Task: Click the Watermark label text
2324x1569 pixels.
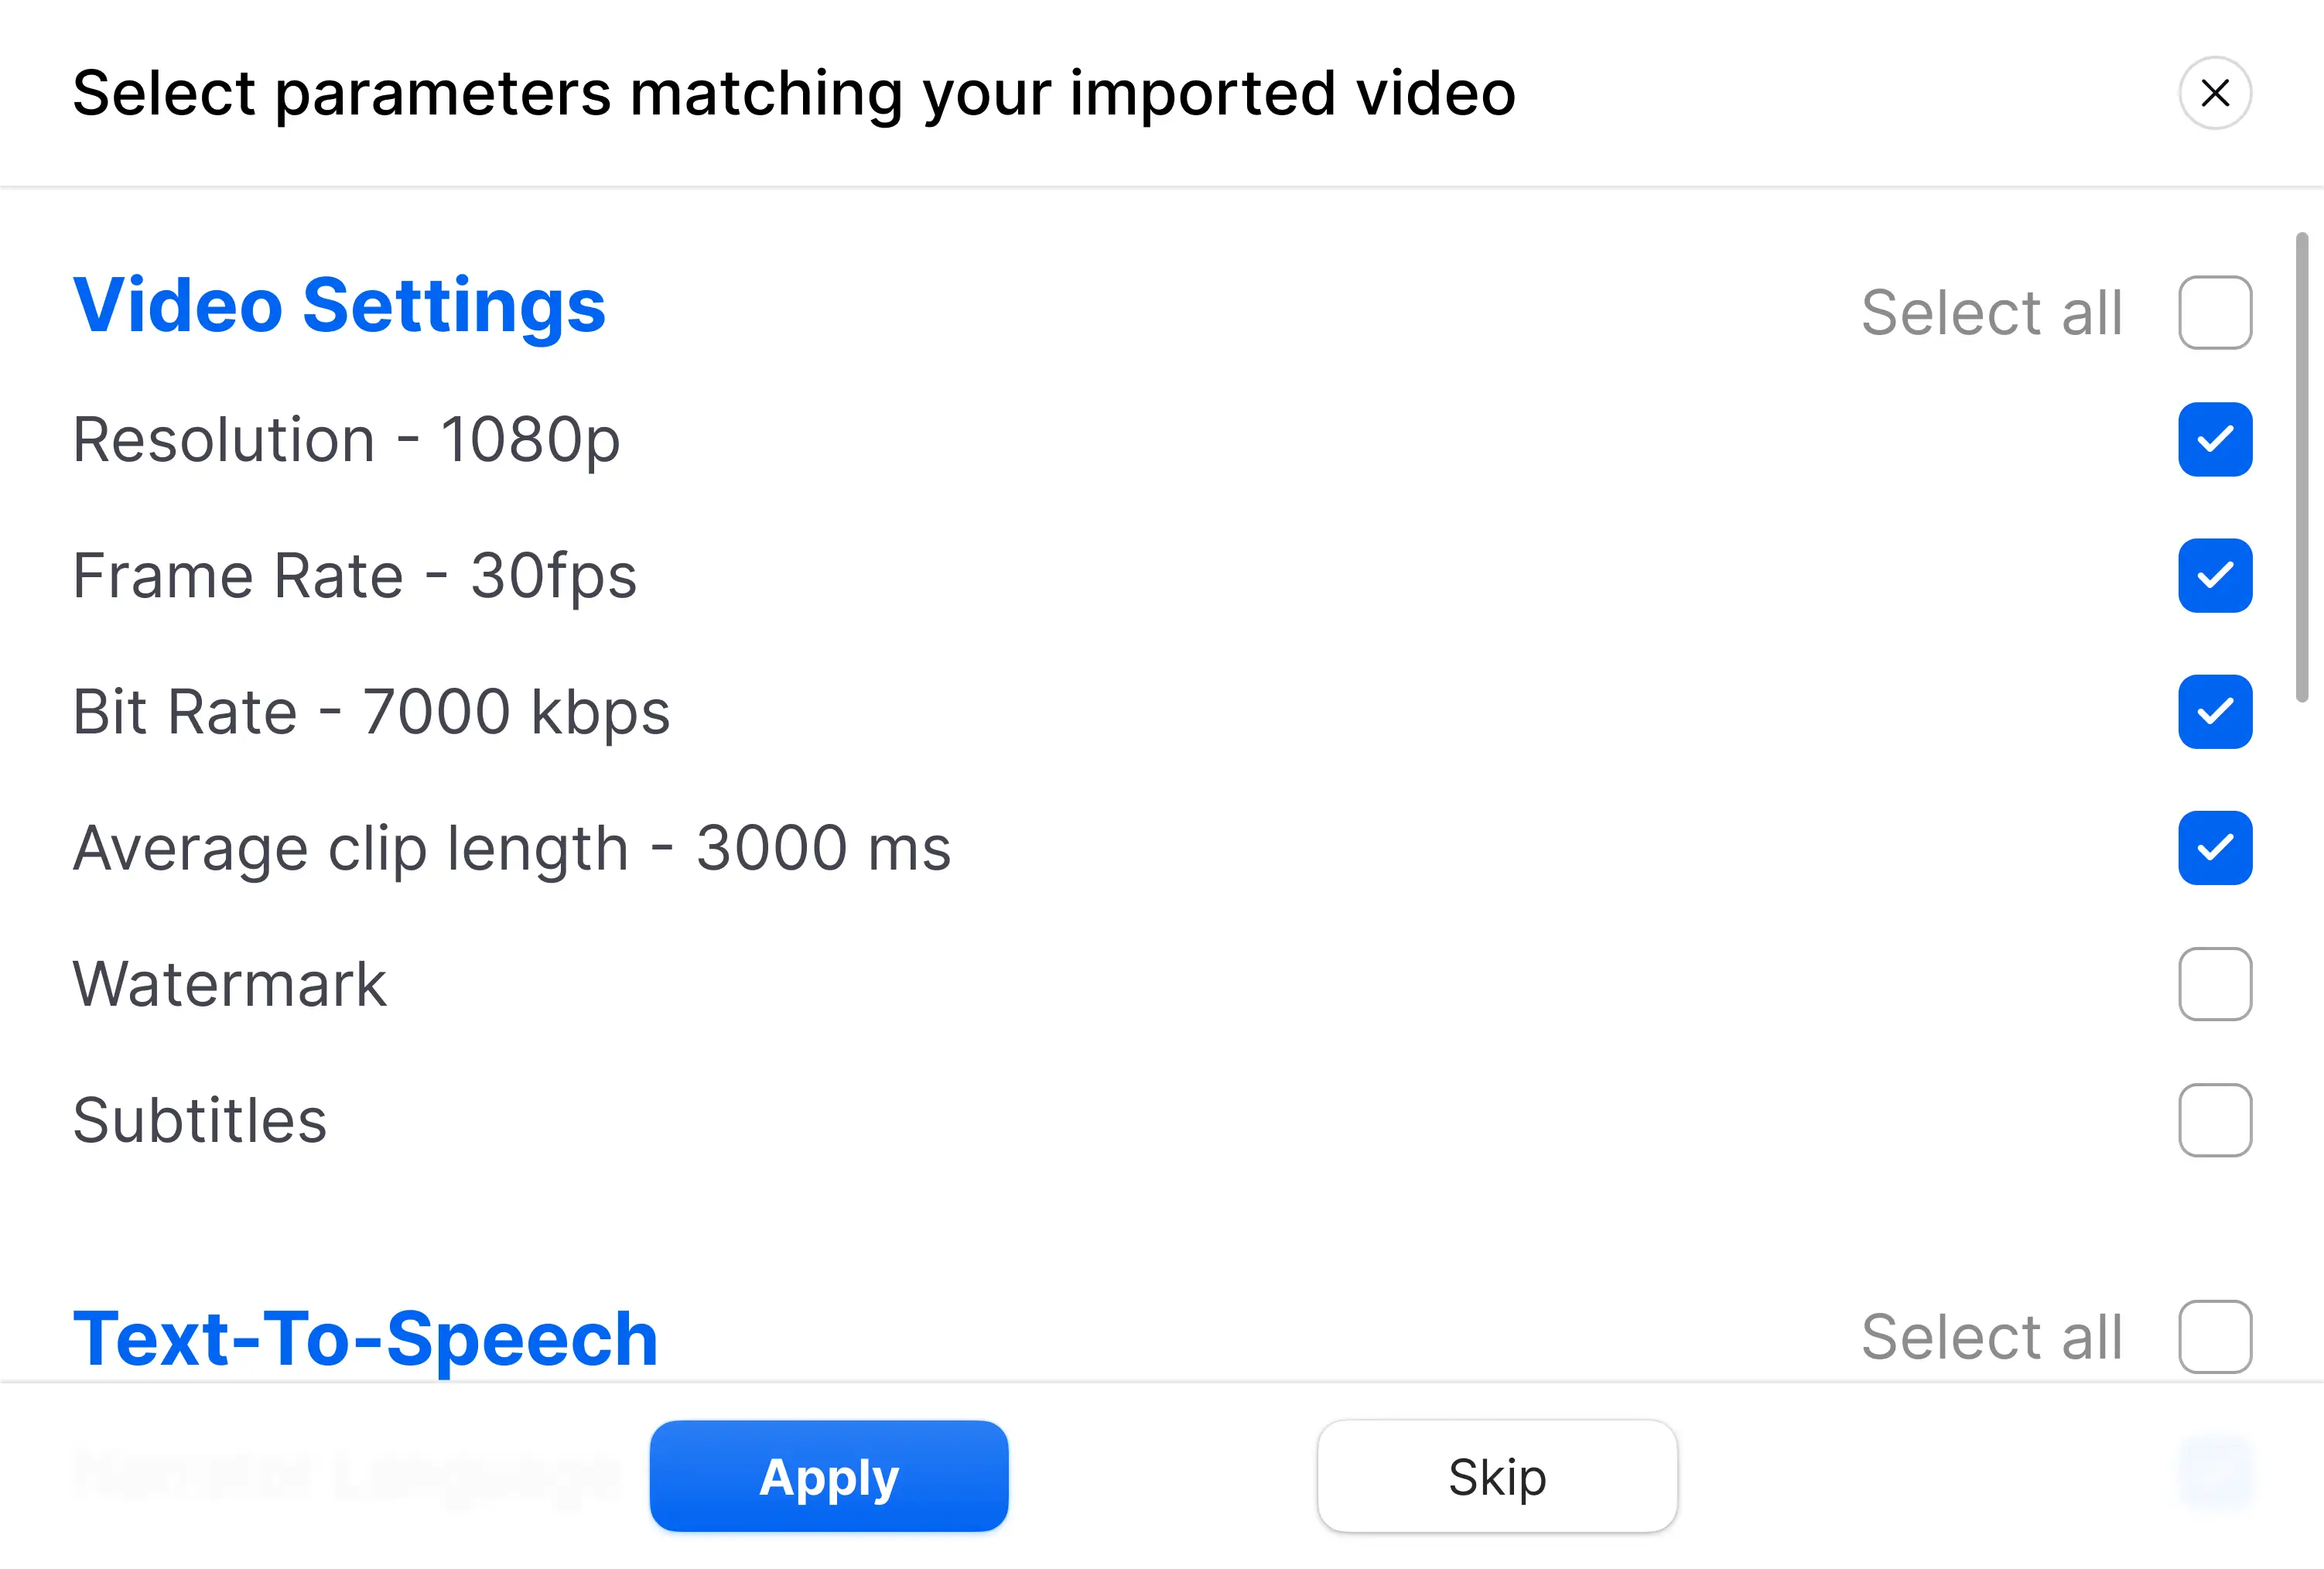Action: (229, 984)
